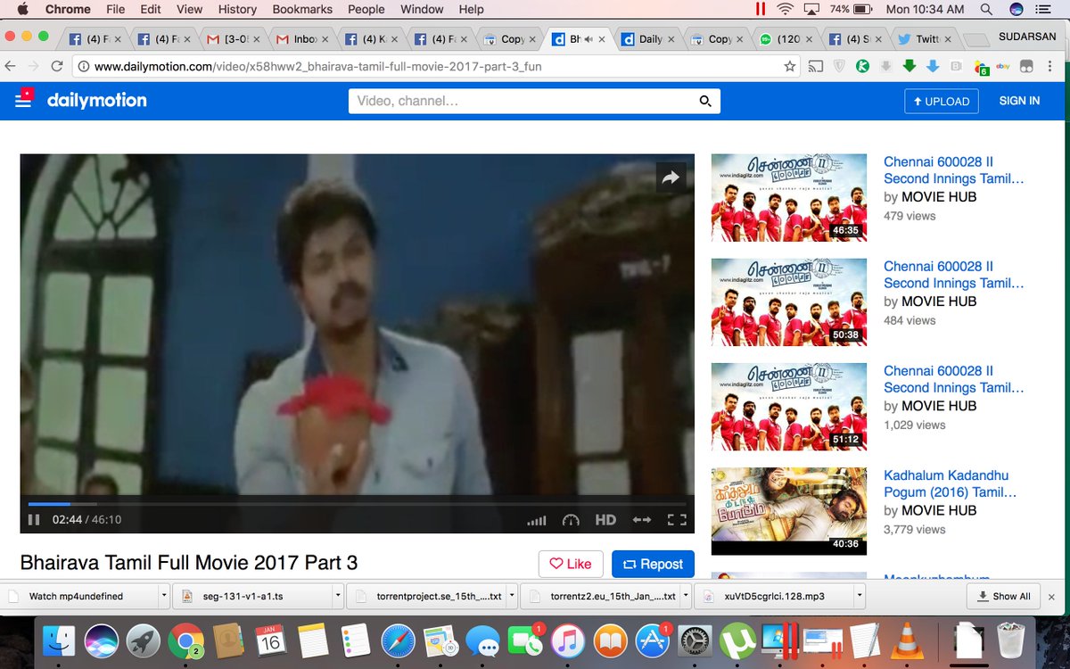Share the video using arrow icon
This screenshot has height=669, width=1070.
point(671,178)
